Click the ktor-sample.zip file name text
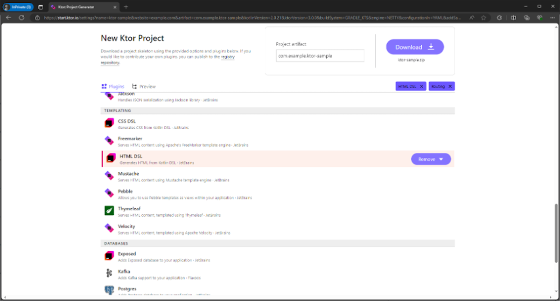Viewport: 560px width, 301px height. point(411,60)
